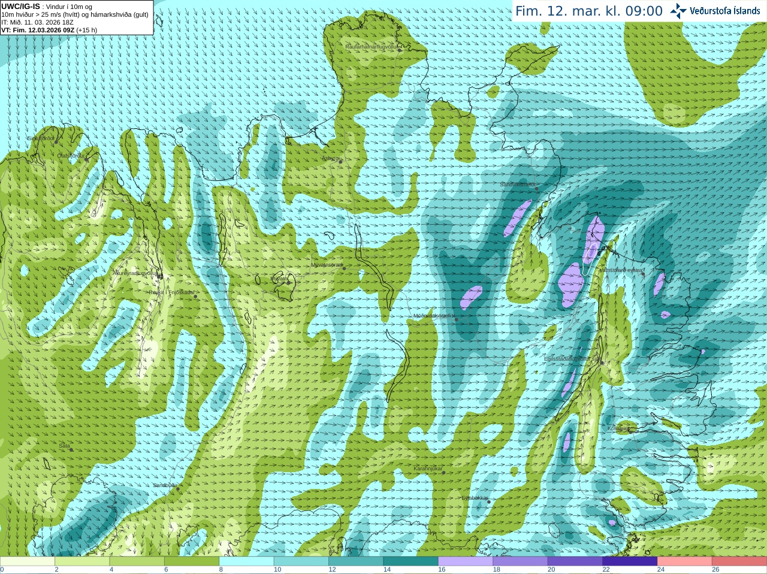Screen dimensions: 767x574
Task: Pick the red legend swatch above 26 m/s
Action: coord(739,561)
